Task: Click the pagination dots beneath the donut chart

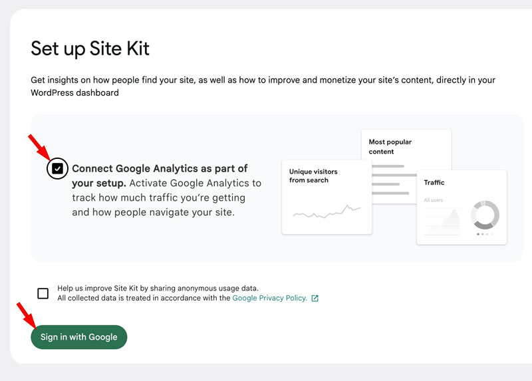Action: pyautogui.click(x=485, y=234)
